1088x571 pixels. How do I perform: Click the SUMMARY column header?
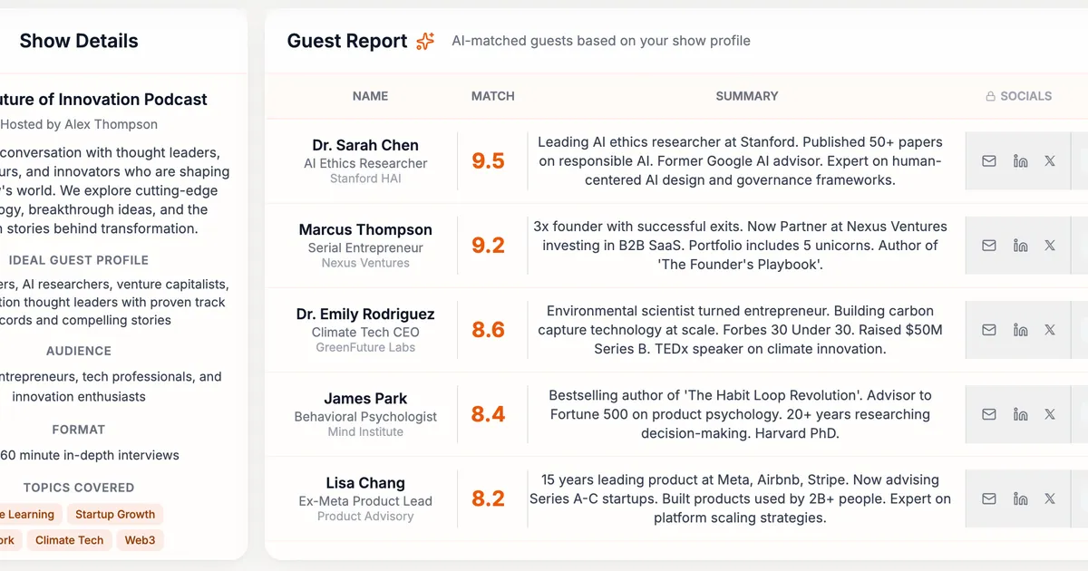click(x=746, y=96)
